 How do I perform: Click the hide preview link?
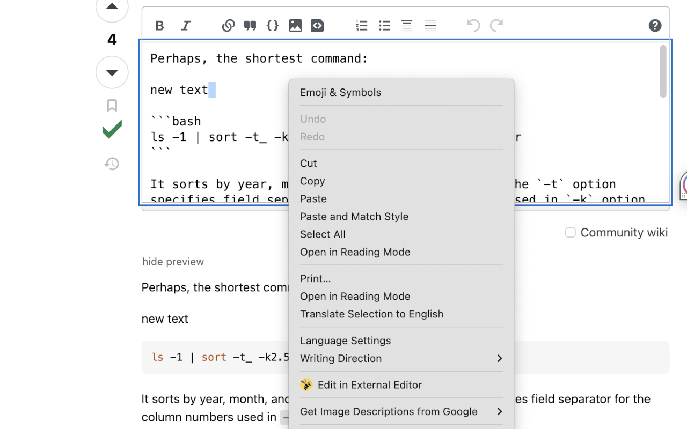pos(173,262)
